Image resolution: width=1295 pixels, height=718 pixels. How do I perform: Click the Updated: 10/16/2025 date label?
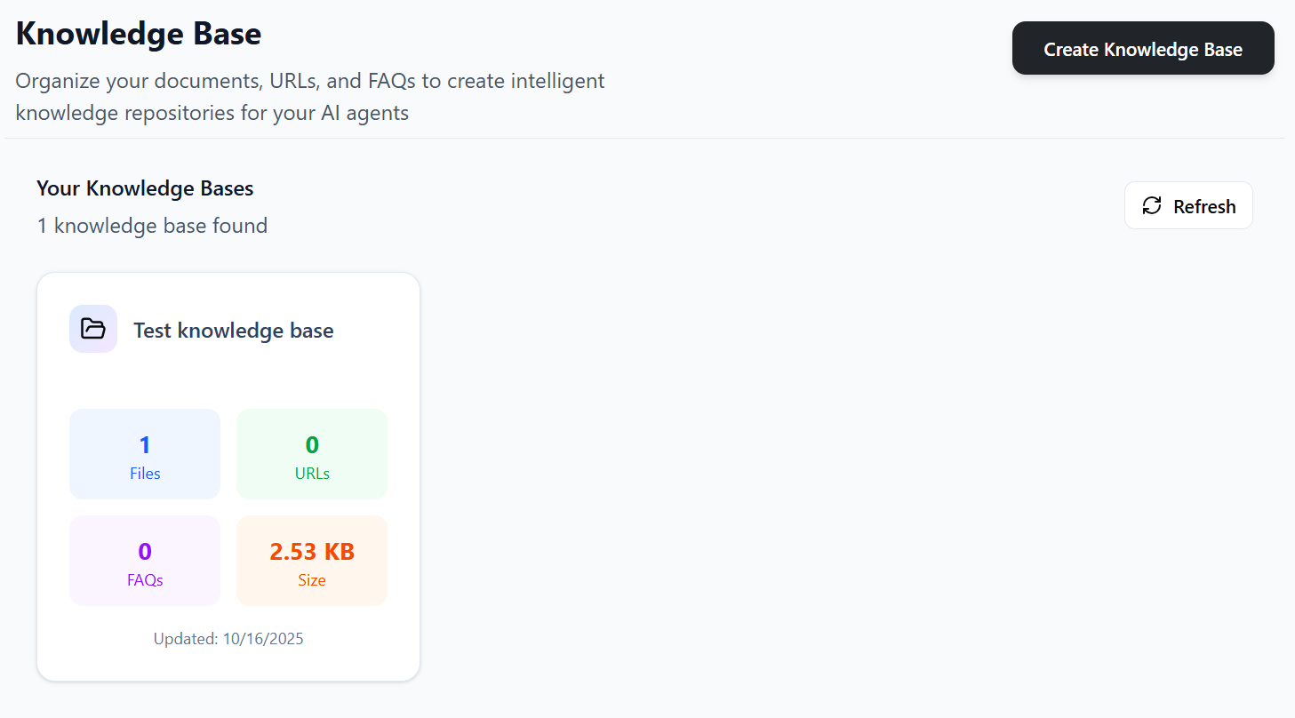[x=228, y=638]
